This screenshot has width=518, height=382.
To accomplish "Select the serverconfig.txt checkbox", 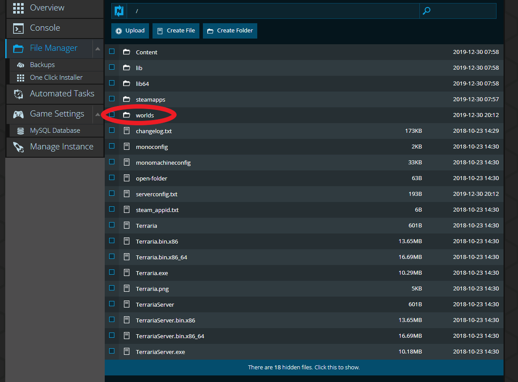I will [112, 194].
